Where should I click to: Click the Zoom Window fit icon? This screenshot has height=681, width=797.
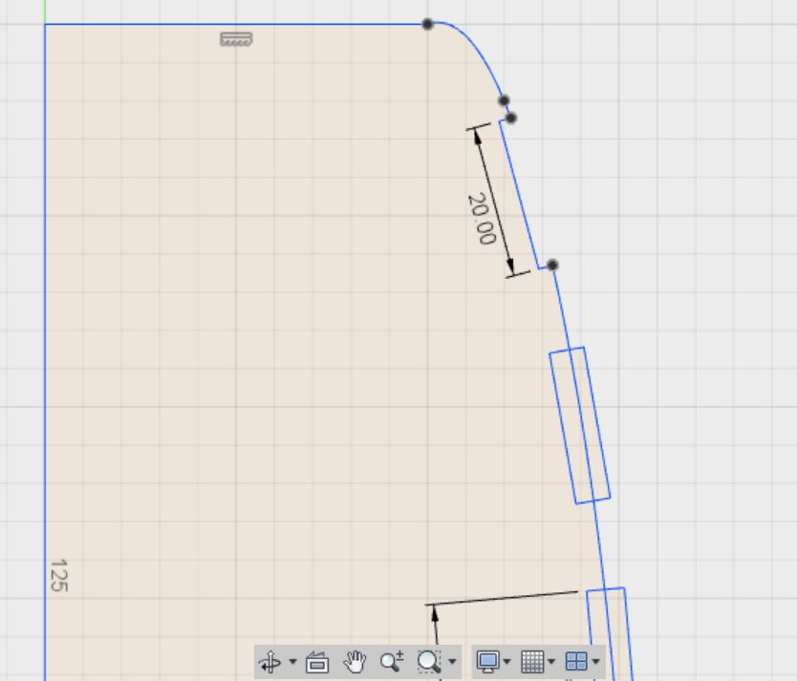tap(428, 662)
